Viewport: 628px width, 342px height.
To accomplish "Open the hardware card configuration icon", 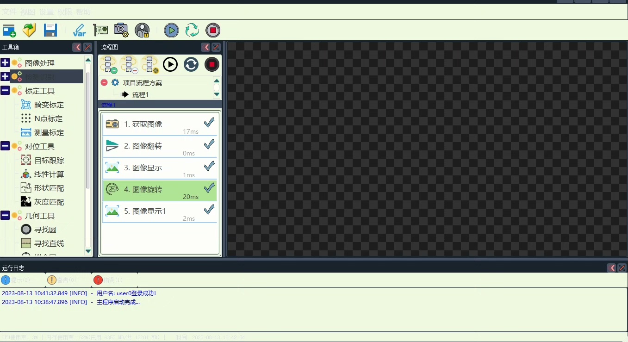I will [x=100, y=31].
